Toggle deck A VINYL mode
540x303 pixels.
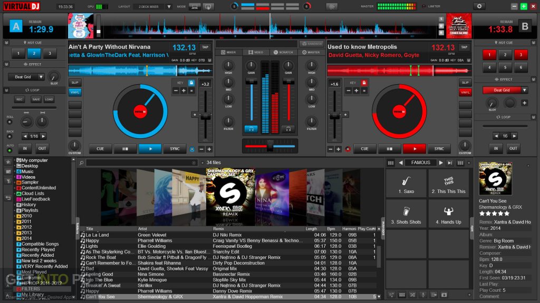pyautogui.click(x=75, y=93)
